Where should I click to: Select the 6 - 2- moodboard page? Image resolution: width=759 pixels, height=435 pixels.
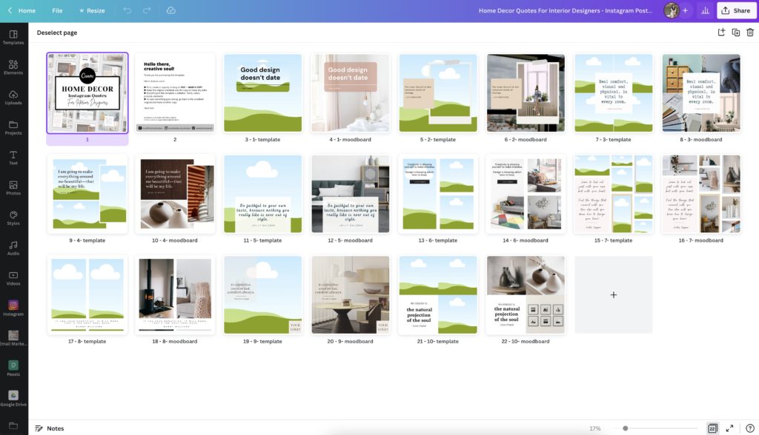tap(526, 92)
